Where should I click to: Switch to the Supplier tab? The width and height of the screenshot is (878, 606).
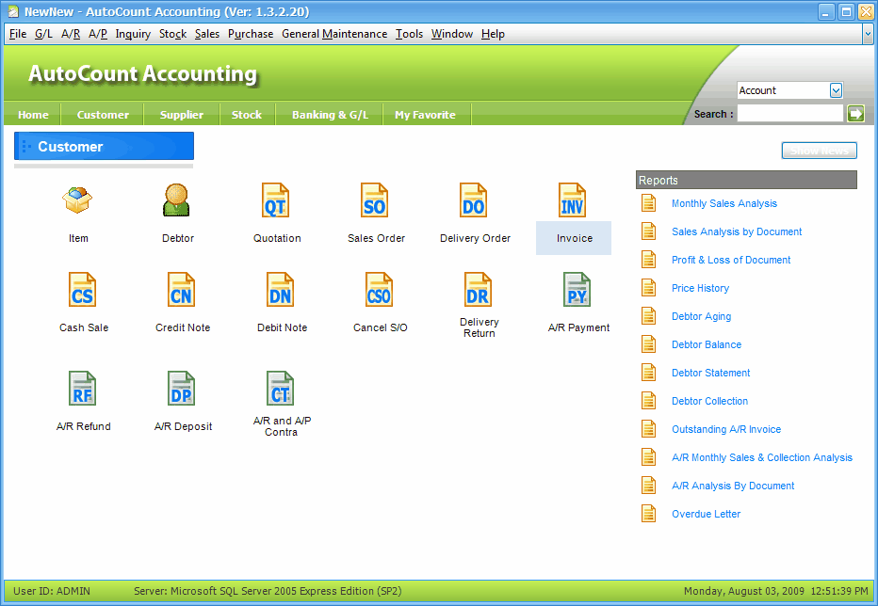pos(182,115)
